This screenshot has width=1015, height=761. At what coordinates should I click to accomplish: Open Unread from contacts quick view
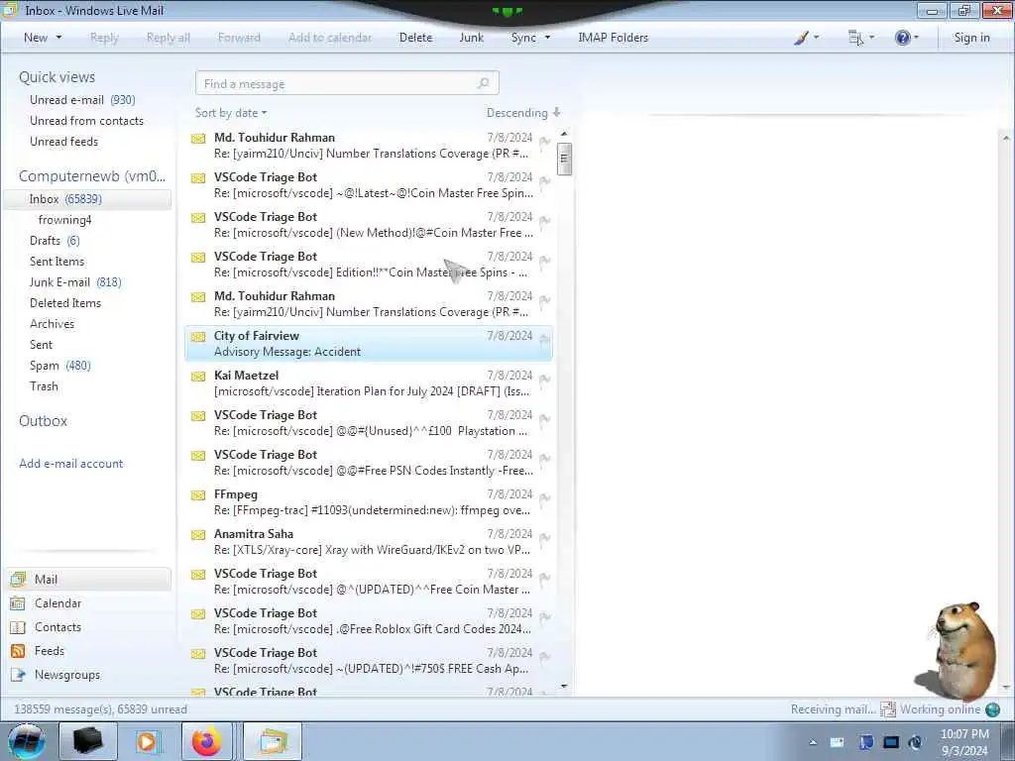tap(87, 120)
